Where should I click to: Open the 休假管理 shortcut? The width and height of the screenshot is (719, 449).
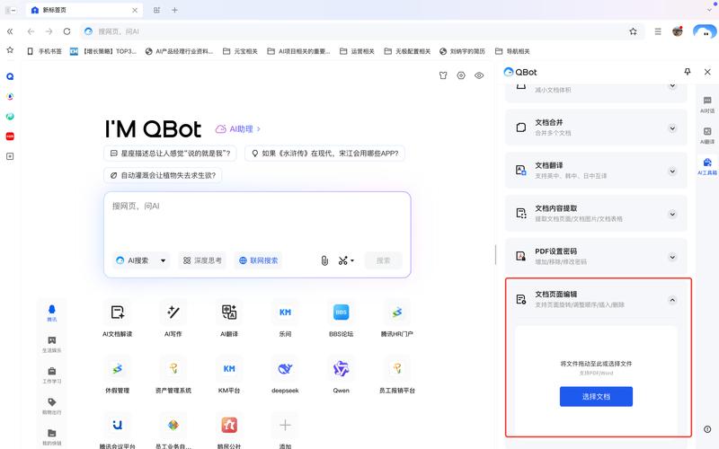point(118,375)
